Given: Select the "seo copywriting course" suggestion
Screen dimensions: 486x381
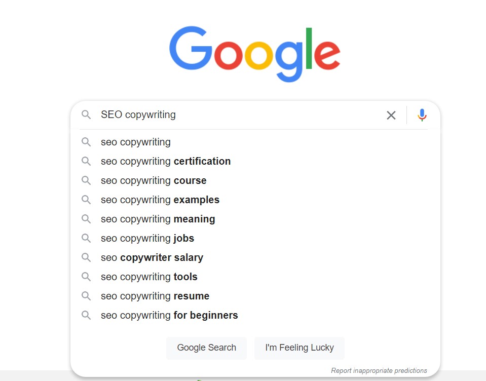Looking at the screenshot, I should (x=153, y=180).
